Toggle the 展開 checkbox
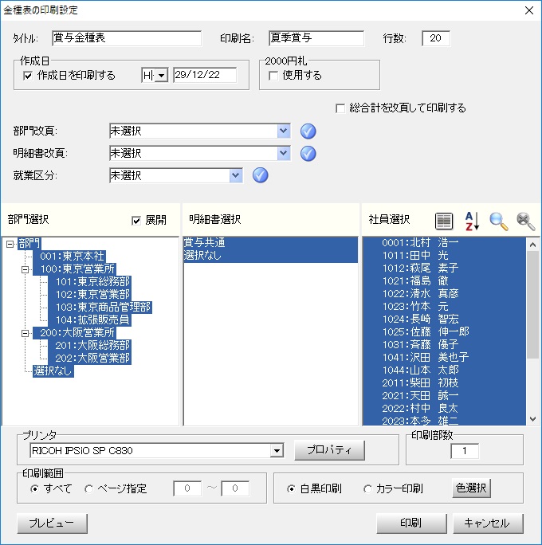Viewport: 542px width, 545px height. pos(136,221)
